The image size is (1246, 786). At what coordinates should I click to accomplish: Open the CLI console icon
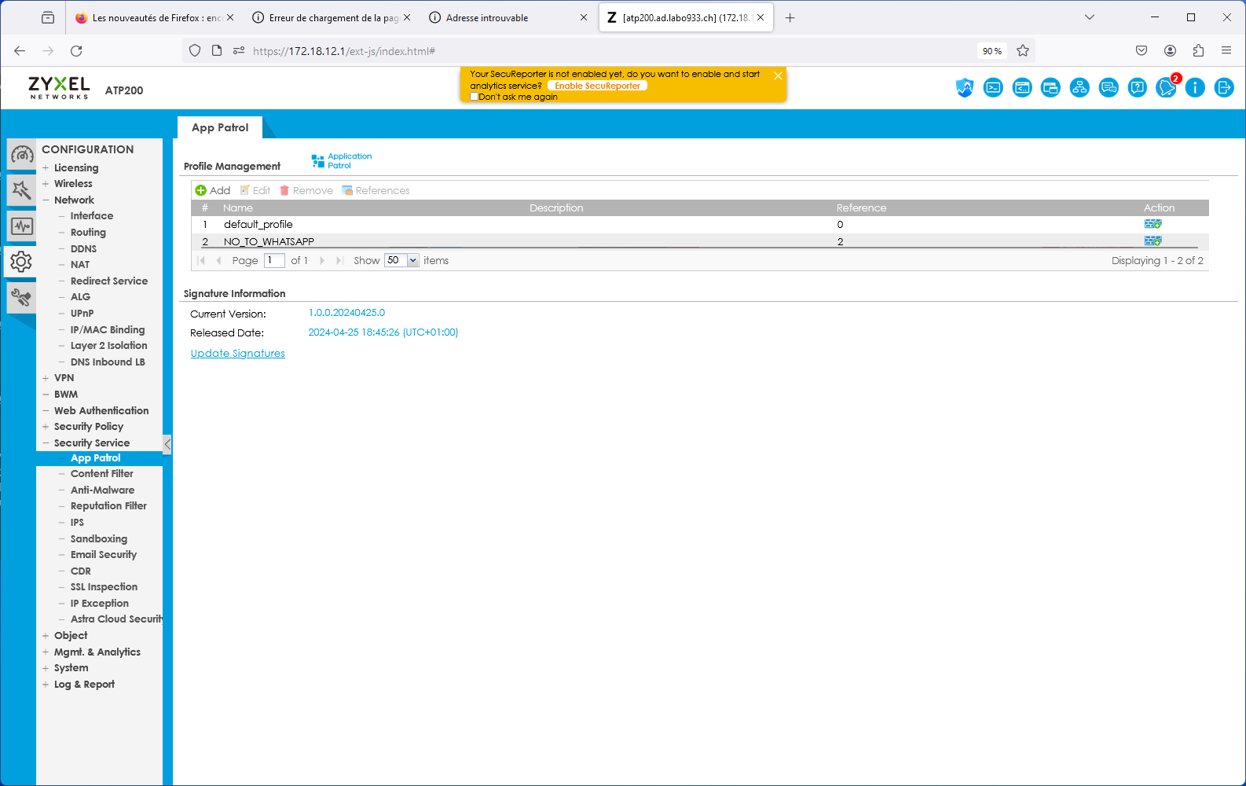coord(994,88)
